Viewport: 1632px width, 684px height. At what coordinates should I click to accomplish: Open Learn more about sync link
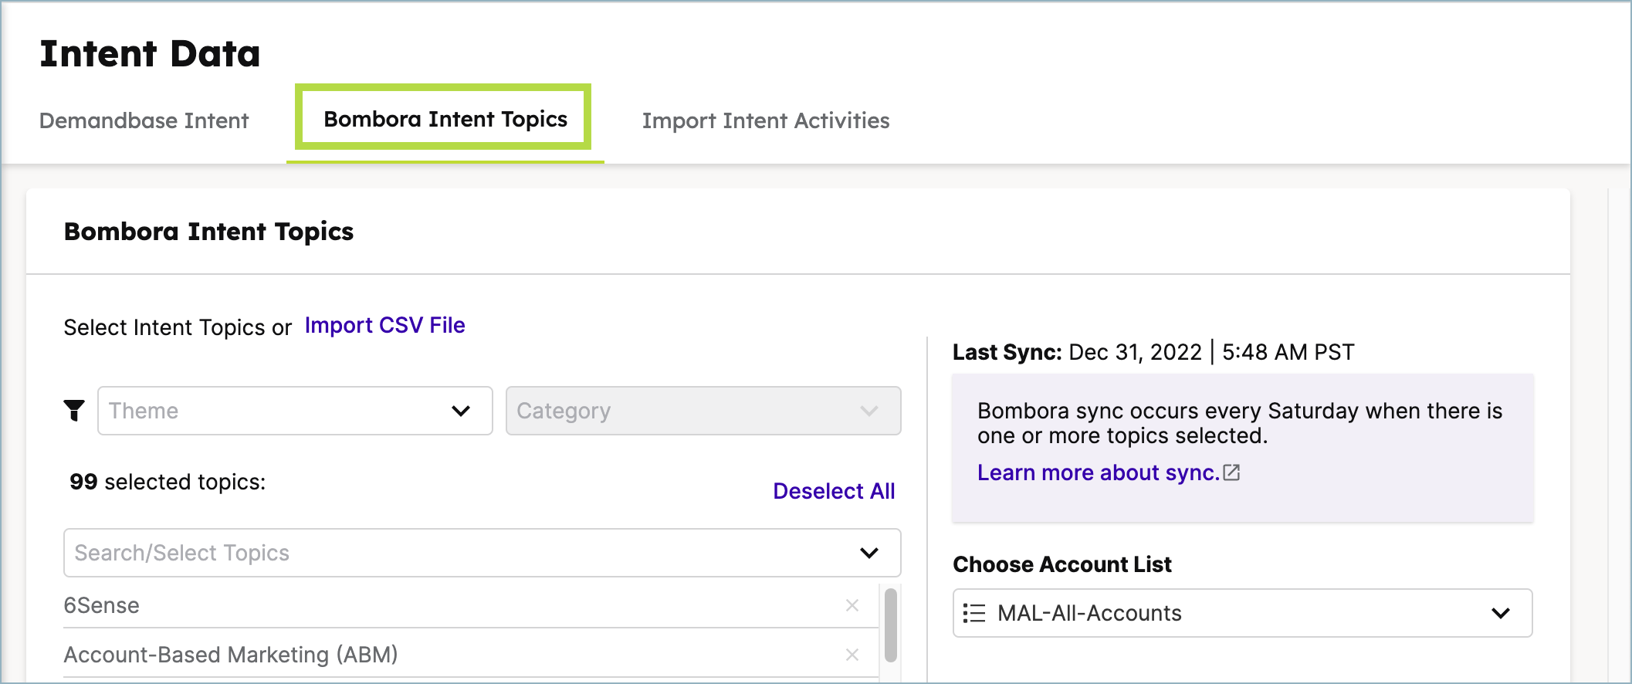[1098, 472]
